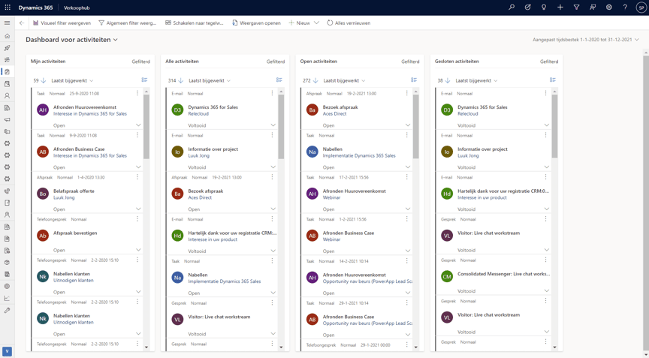Click the plus quick create icon
Image resolution: width=649 pixels, height=358 pixels.
point(560,7)
